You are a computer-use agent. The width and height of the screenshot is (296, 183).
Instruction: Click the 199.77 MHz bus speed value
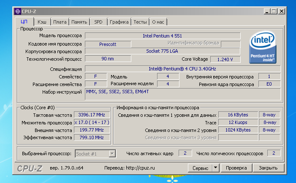(92, 130)
